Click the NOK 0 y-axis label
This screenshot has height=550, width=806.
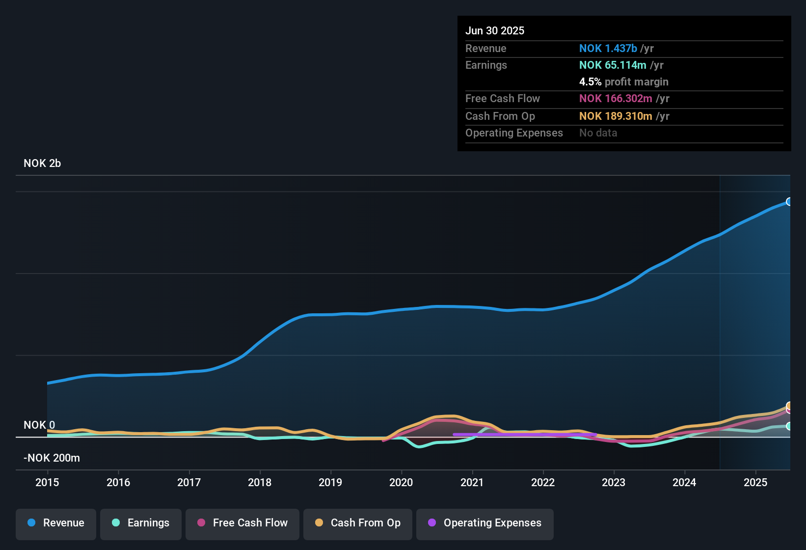click(39, 425)
